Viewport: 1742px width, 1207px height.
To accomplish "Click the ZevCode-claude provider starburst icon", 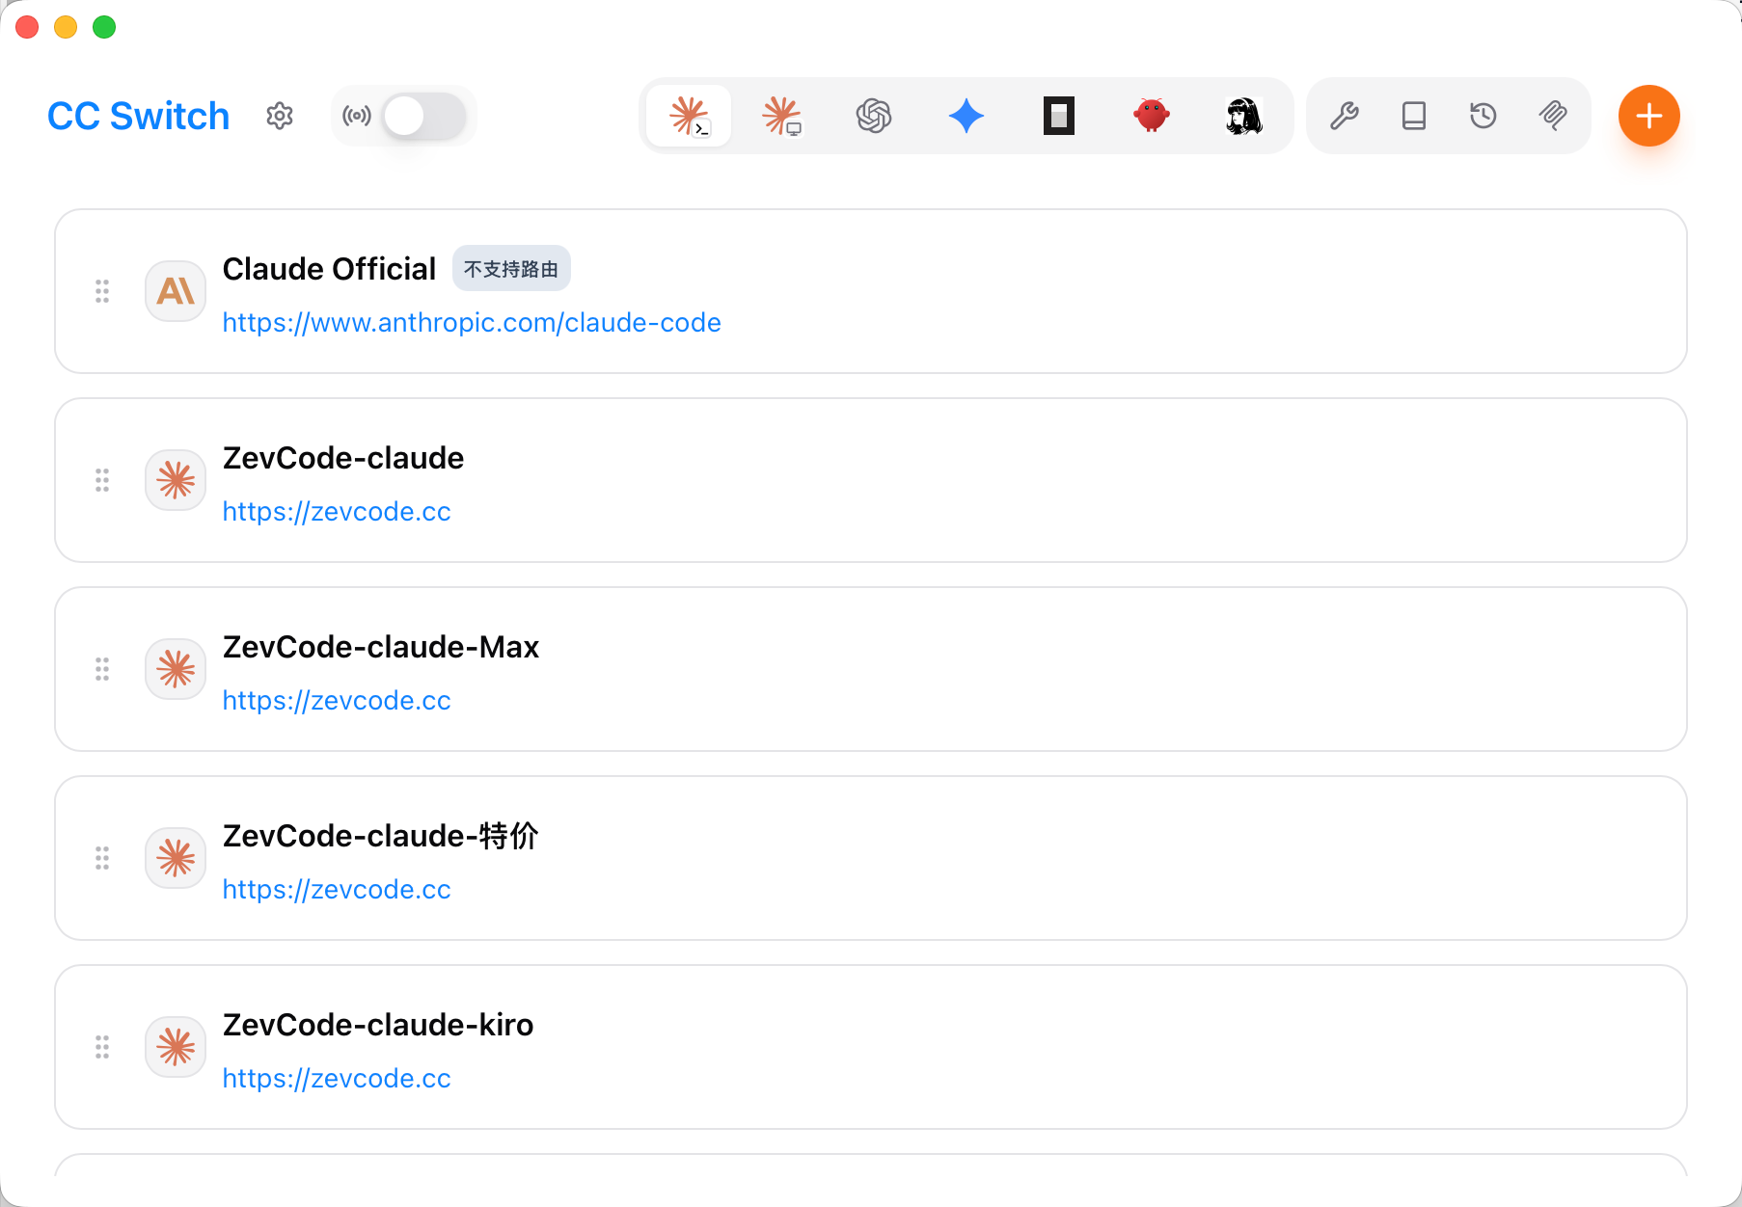I will pyautogui.click(x=176, y=480).
